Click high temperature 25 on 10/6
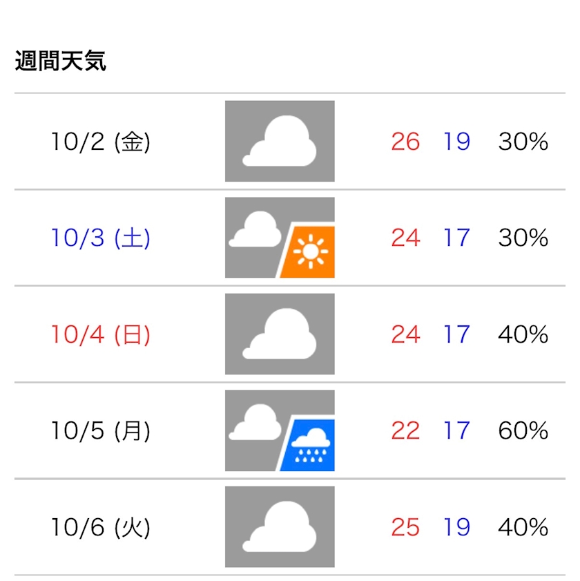The image size is (580, 581). coord(405,527)
